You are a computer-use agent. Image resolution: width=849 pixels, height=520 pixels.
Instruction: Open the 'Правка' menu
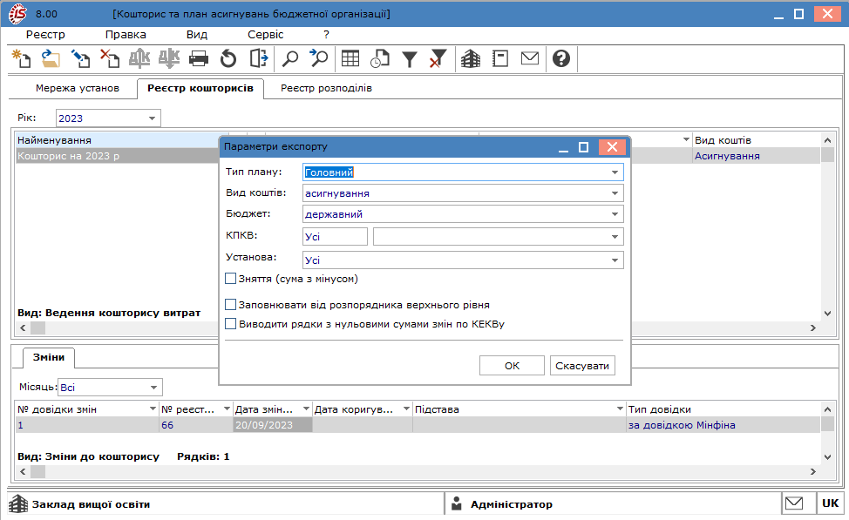(x=126, y=35)
